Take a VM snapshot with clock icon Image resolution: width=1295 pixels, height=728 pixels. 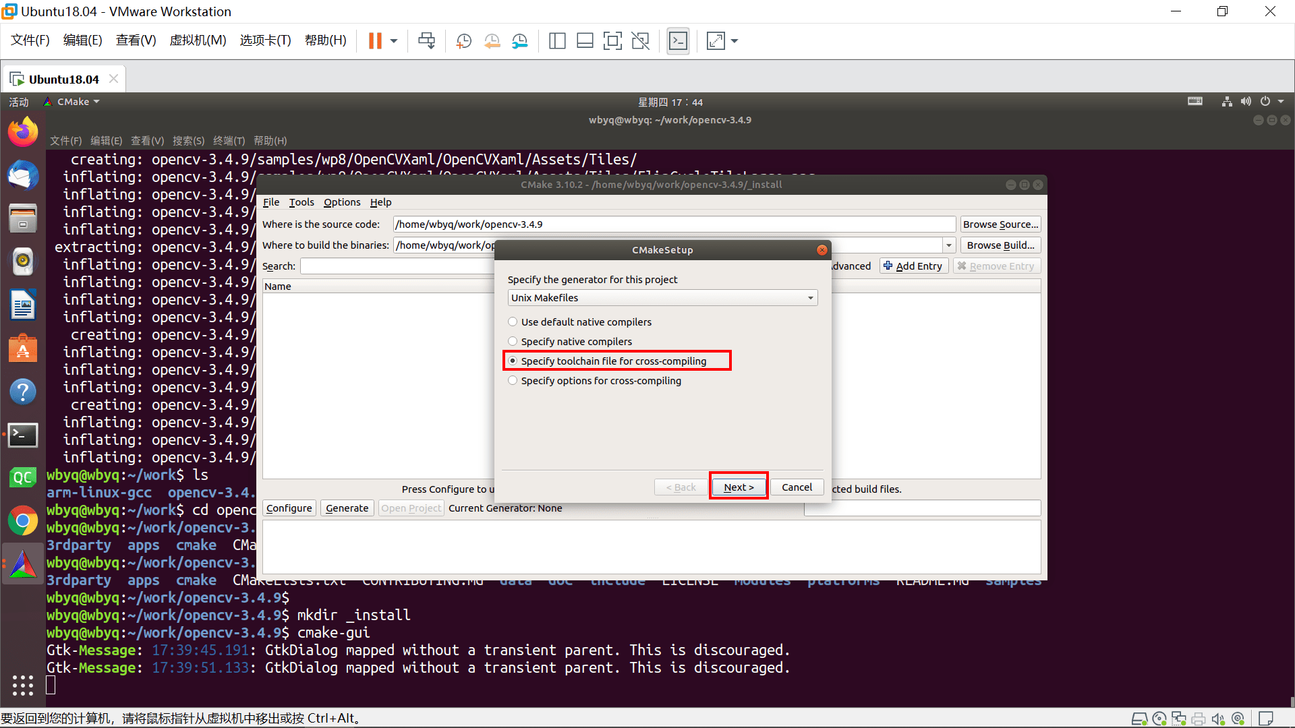(x=464, y=41)
